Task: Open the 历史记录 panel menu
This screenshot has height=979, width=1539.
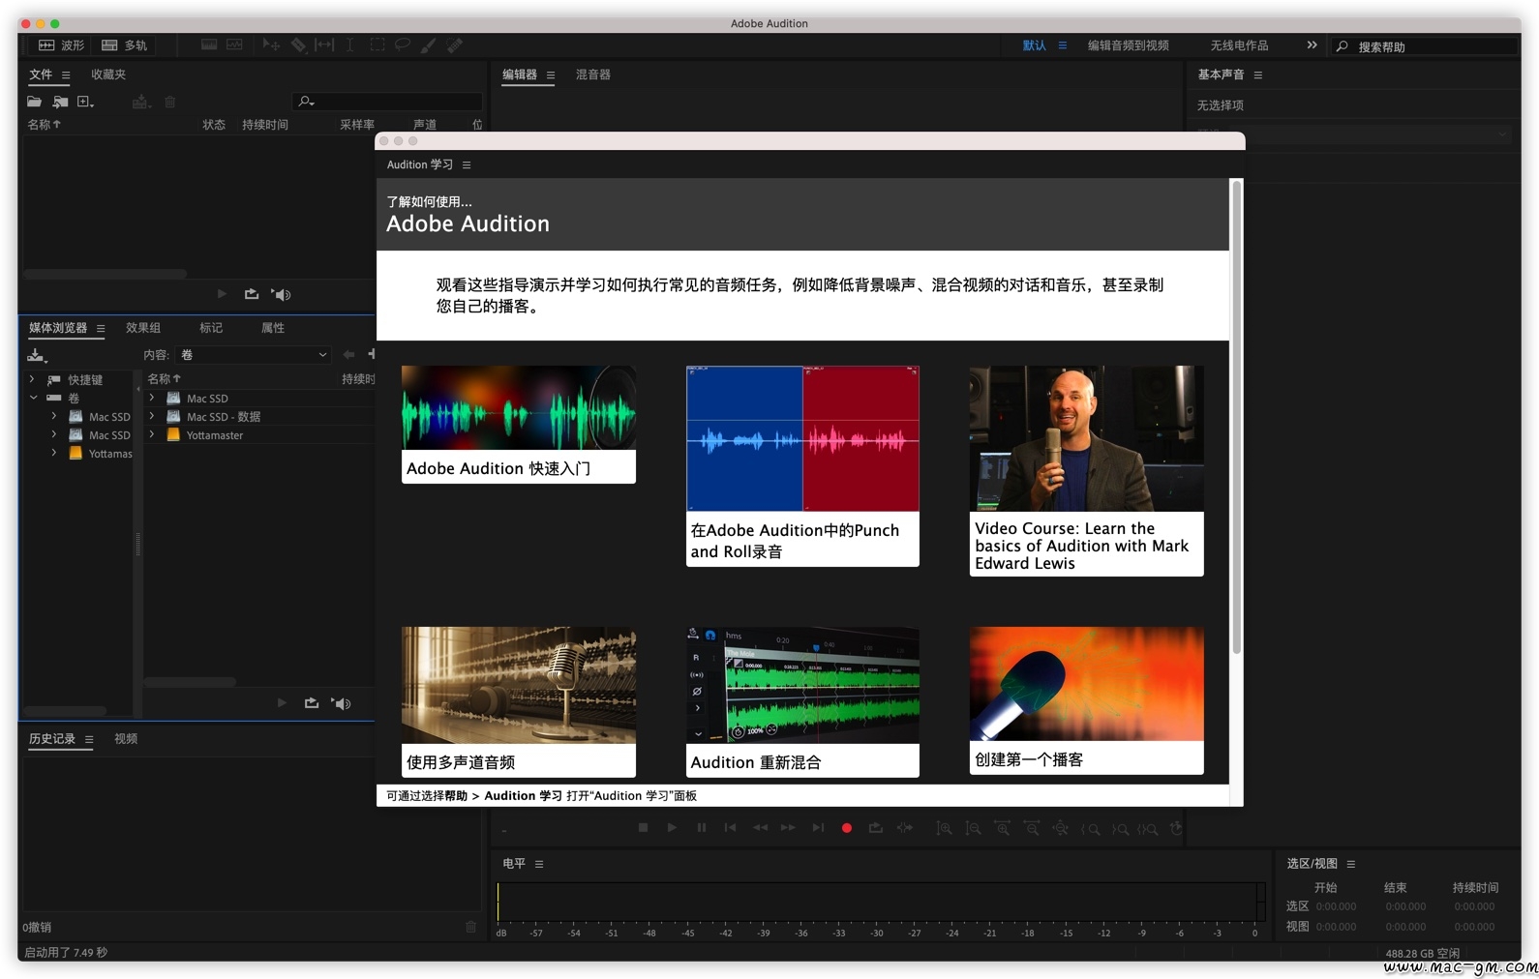Action: pyautogui.click(x=89, y=740)
